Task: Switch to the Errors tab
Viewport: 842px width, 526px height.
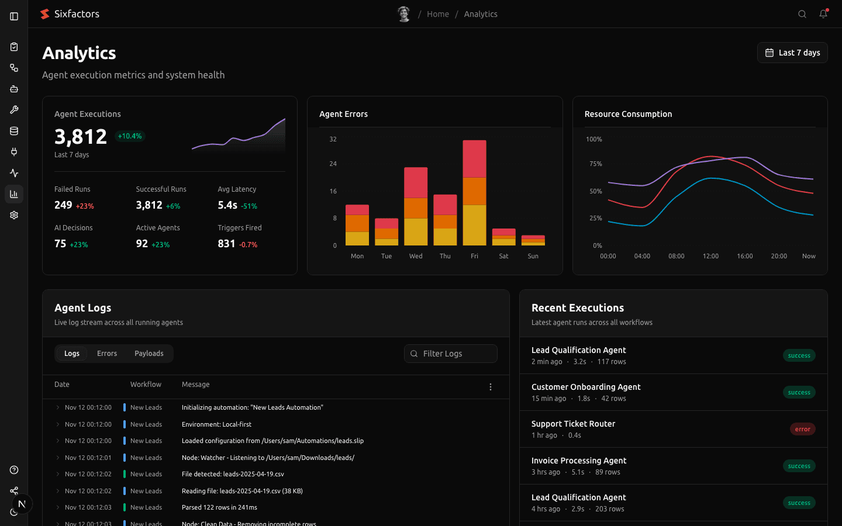Action: coord(107,354)
